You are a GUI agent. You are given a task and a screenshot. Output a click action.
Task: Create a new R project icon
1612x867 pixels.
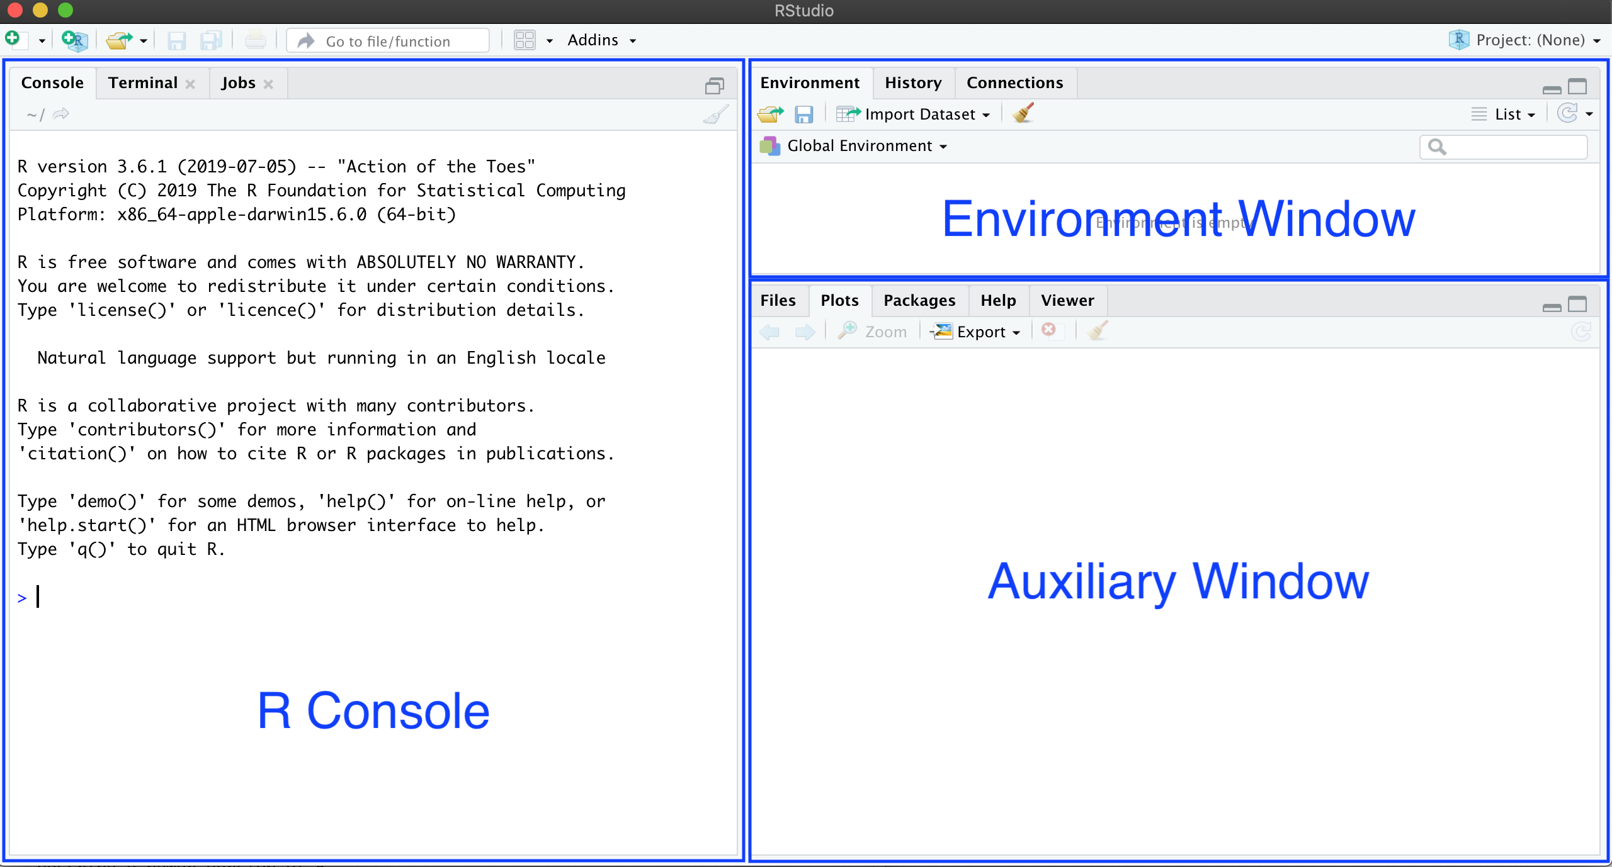75,40
